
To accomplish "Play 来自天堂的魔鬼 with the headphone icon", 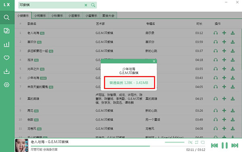I will coord(216,87).
